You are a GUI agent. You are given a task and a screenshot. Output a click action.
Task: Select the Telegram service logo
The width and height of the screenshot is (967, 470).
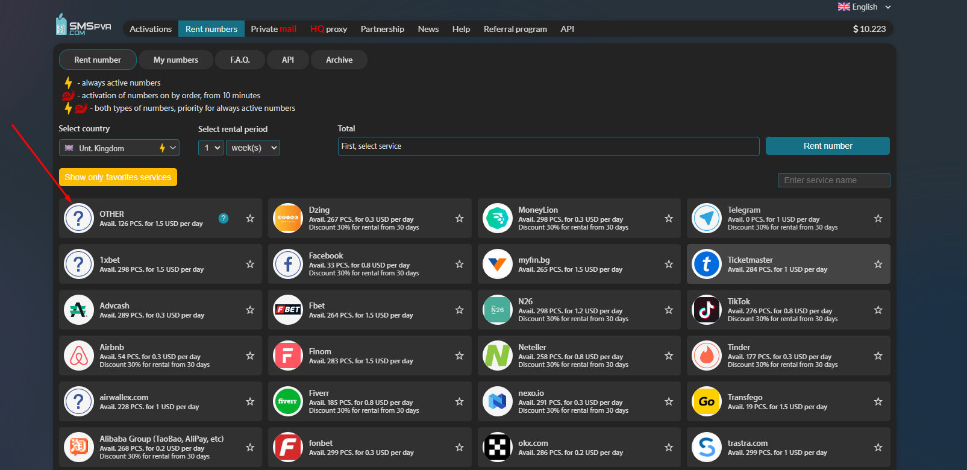tap(707, 218)
